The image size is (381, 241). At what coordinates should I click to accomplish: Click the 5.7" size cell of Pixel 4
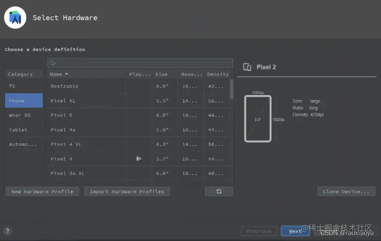(x=165, y=159)
